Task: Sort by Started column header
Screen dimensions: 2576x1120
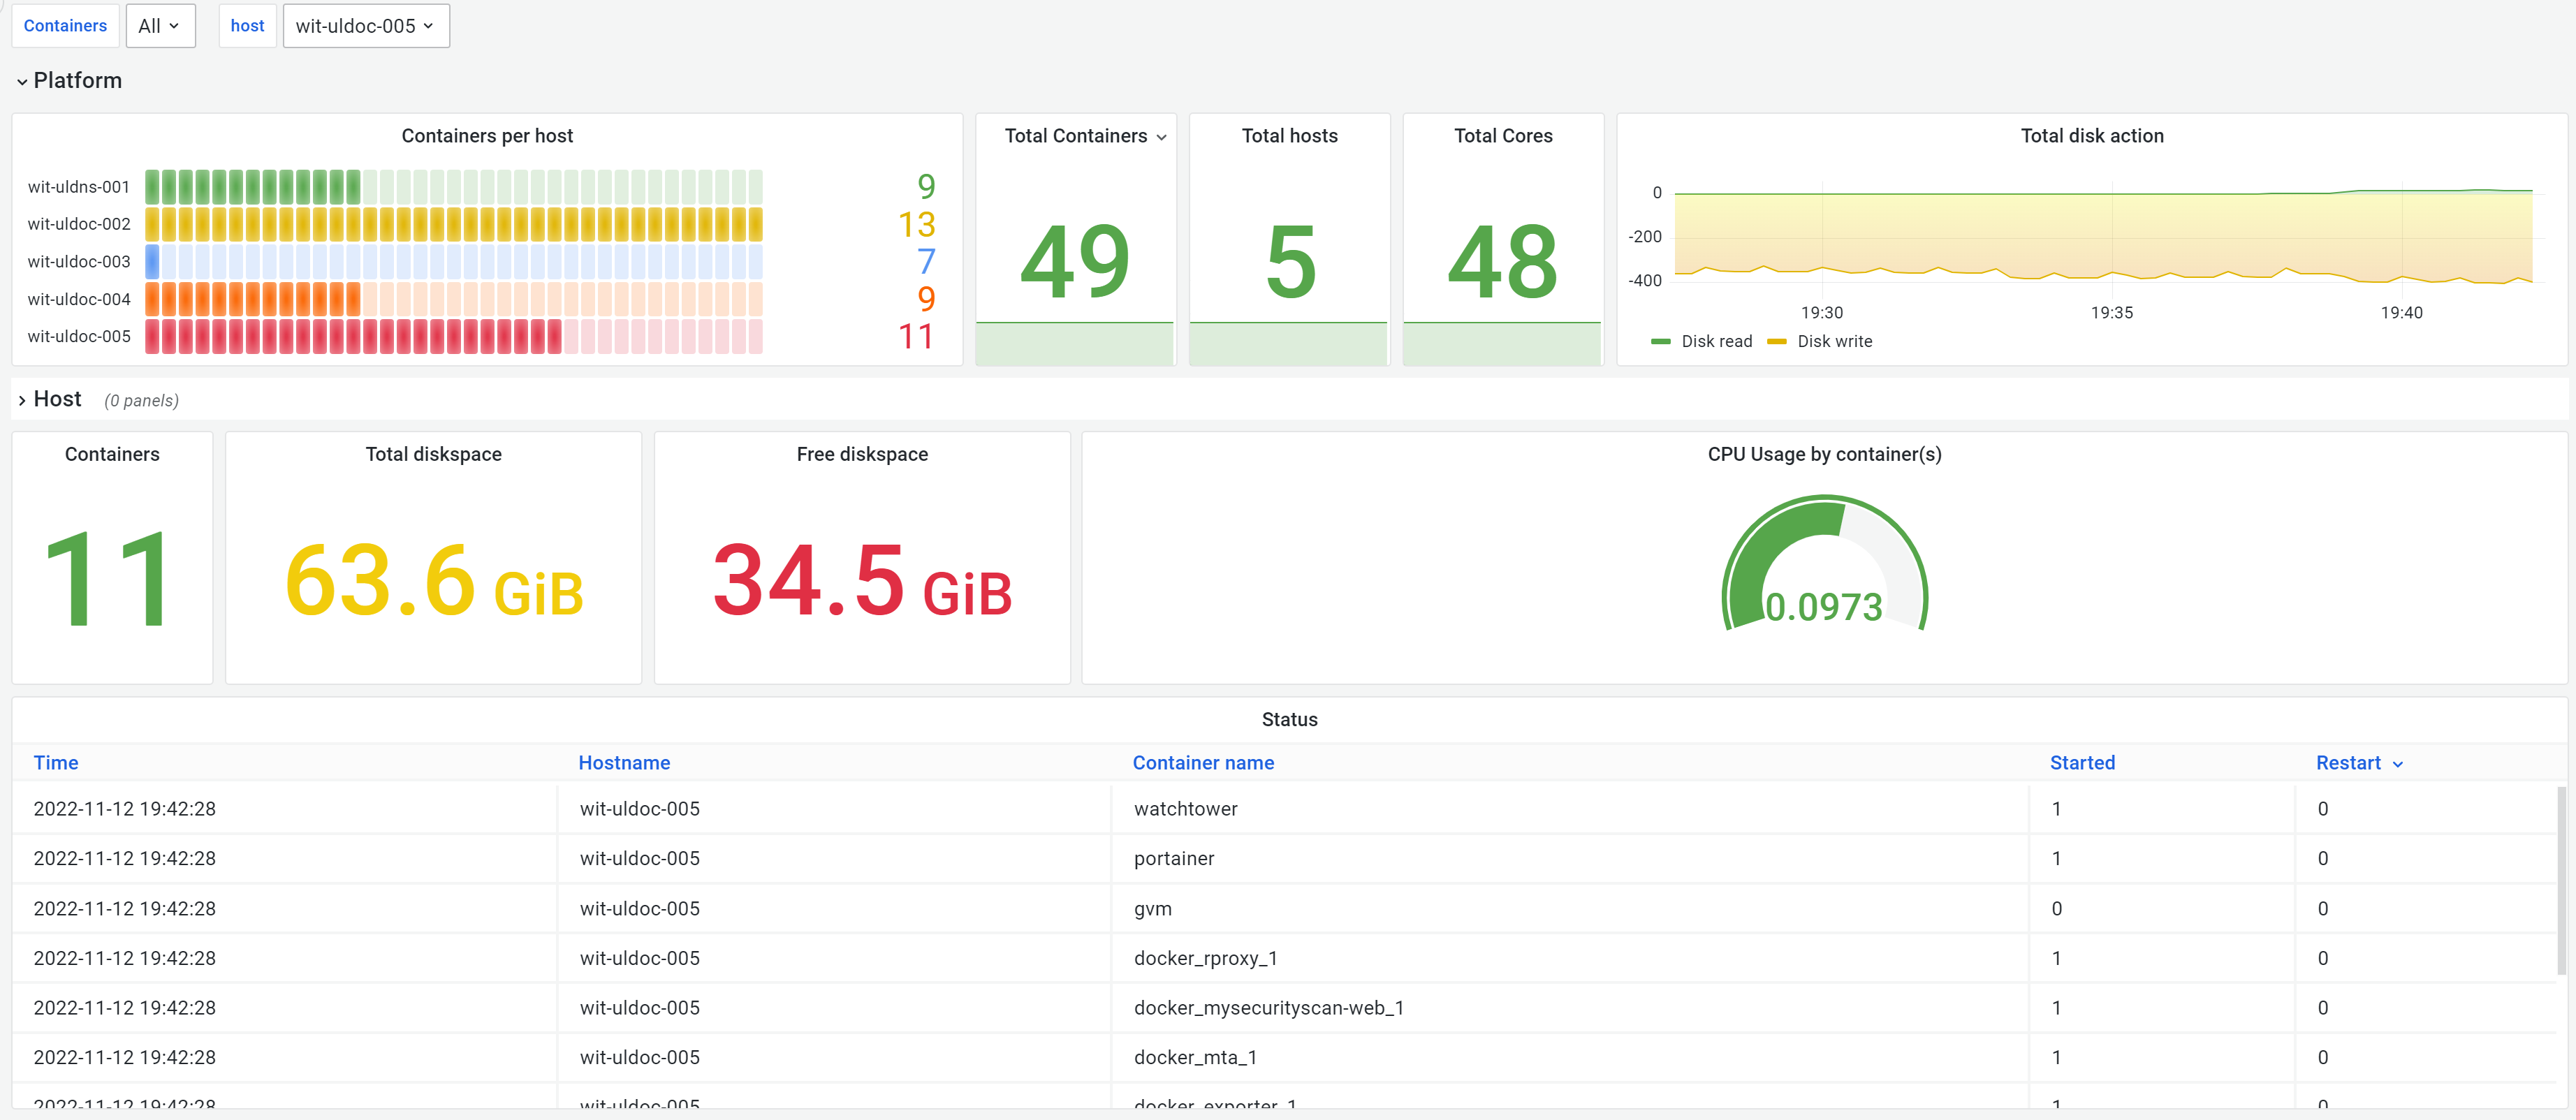Action: (x=2081, y=763)
